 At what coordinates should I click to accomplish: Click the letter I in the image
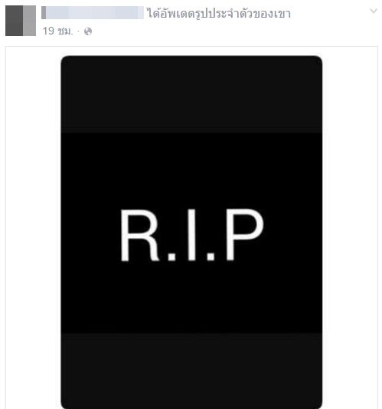(x=192, y=235)
